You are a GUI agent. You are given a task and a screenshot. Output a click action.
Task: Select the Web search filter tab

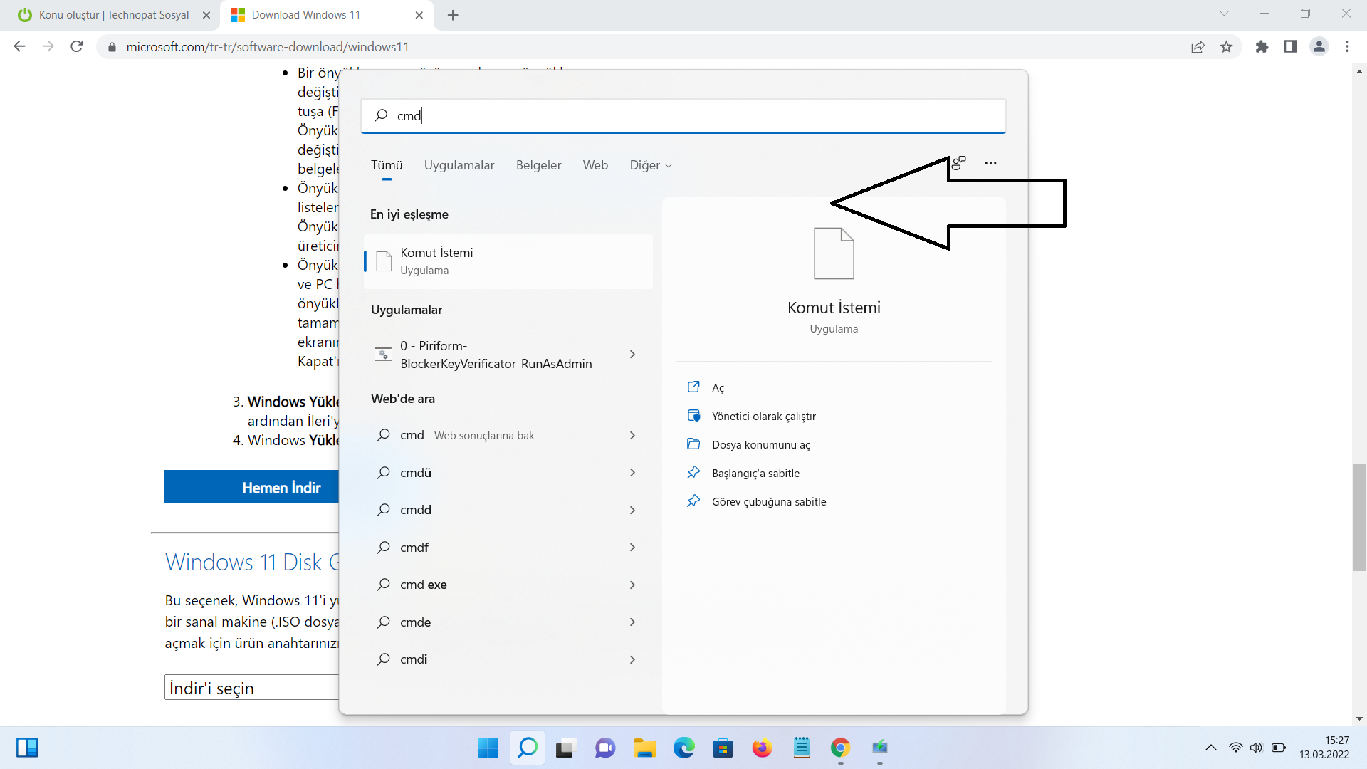[595, 165]
